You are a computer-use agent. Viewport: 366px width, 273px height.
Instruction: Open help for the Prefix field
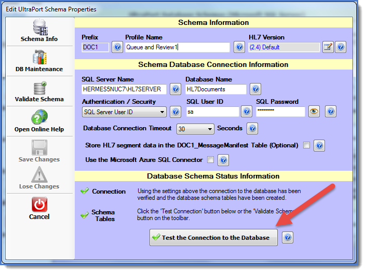(x=117, y=47)
